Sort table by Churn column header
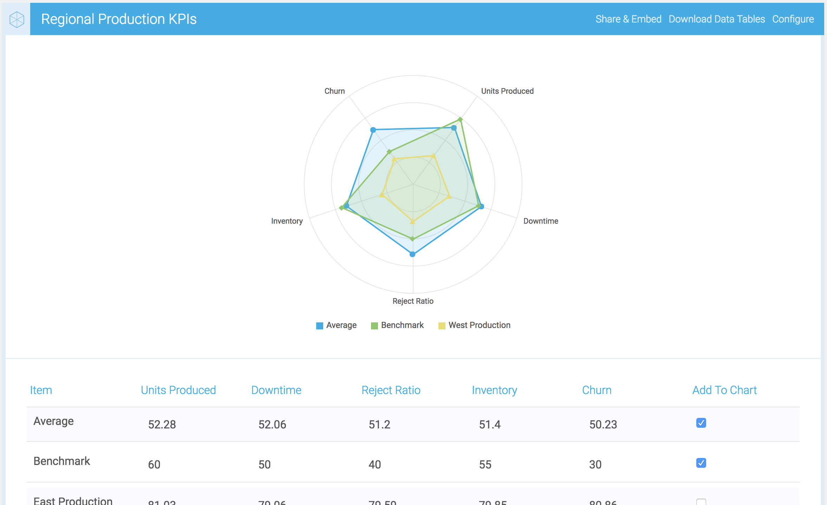This screenshot has width=827, height=505. 597,390
